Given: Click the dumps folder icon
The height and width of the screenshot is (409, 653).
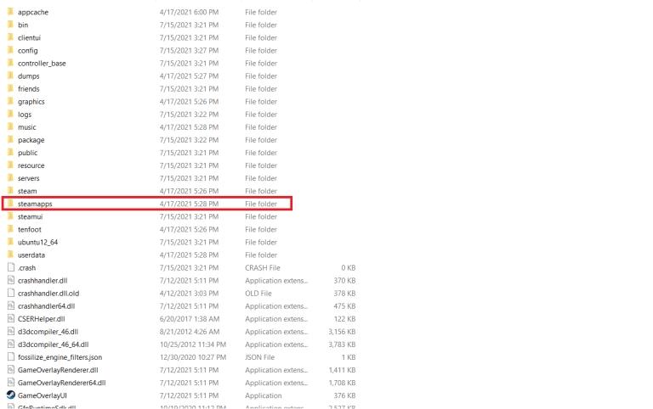Looking at the screenshot, I should pos(11,76).
